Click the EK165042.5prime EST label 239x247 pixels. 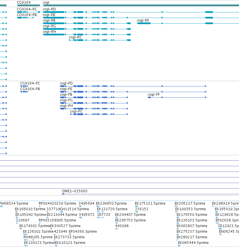[x=31, y=215]
